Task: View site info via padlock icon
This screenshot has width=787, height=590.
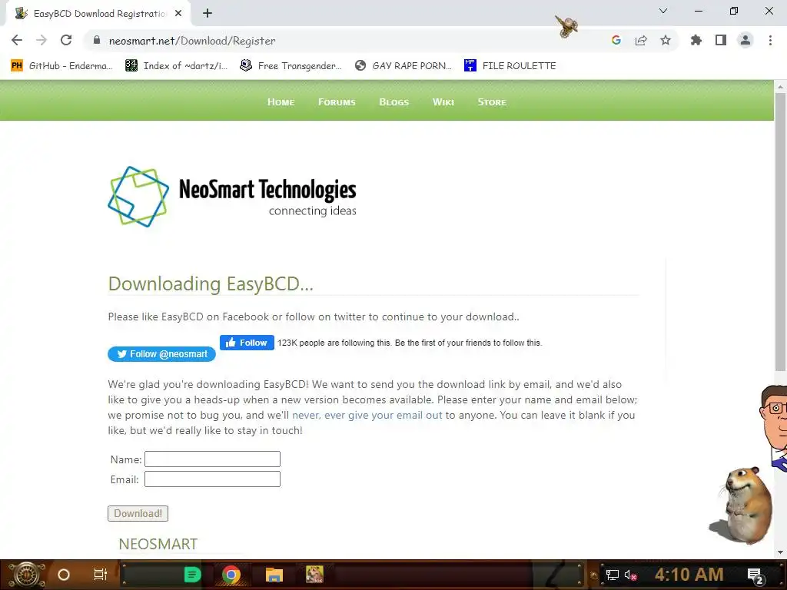Action: pos(97,40)
